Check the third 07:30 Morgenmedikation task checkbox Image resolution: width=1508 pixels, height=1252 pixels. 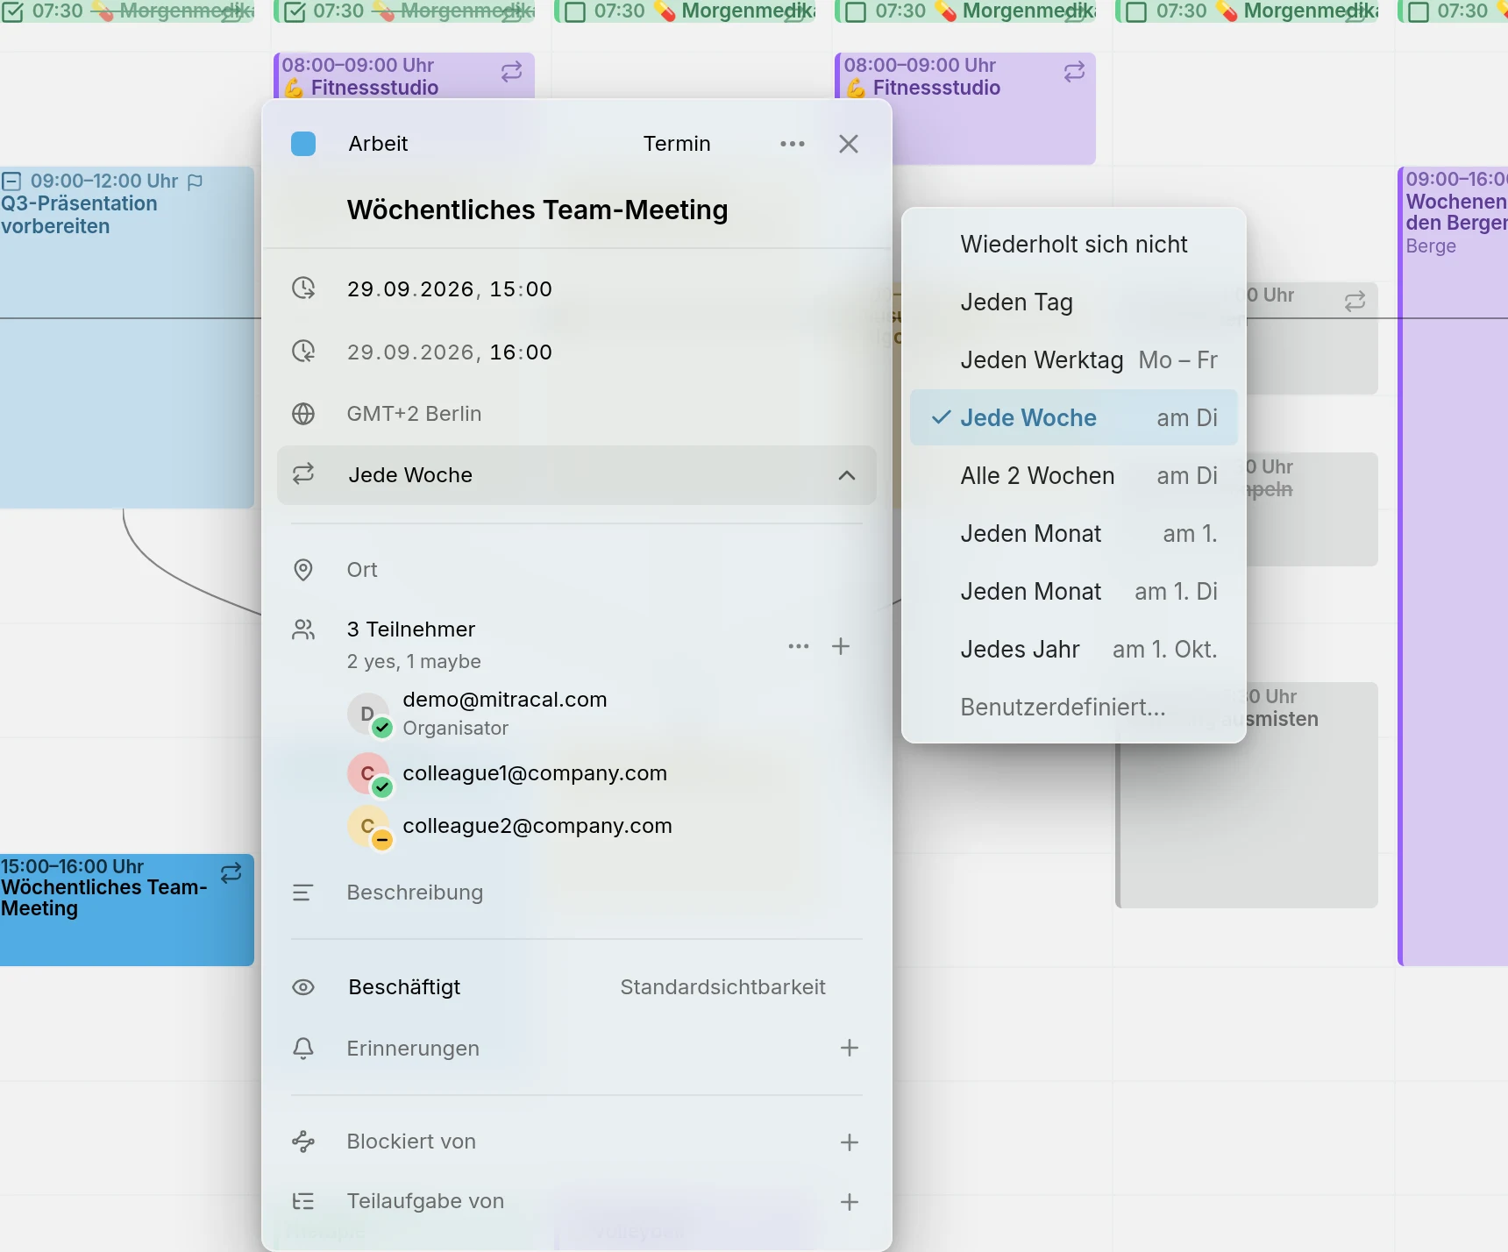click(575, 11)
